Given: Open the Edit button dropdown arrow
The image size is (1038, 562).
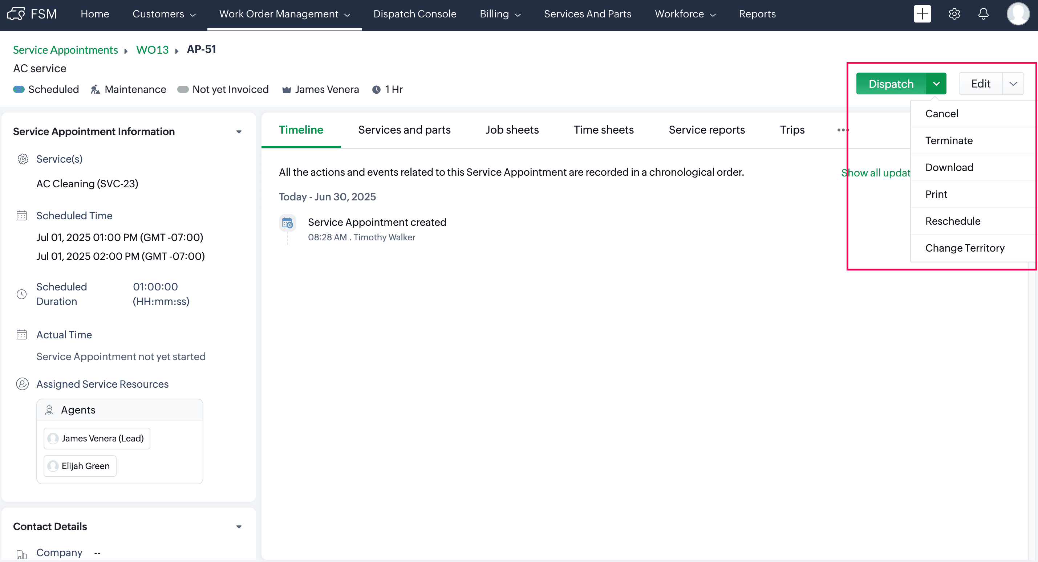Looking at the screenshot, I should (x=1013, y=84).
